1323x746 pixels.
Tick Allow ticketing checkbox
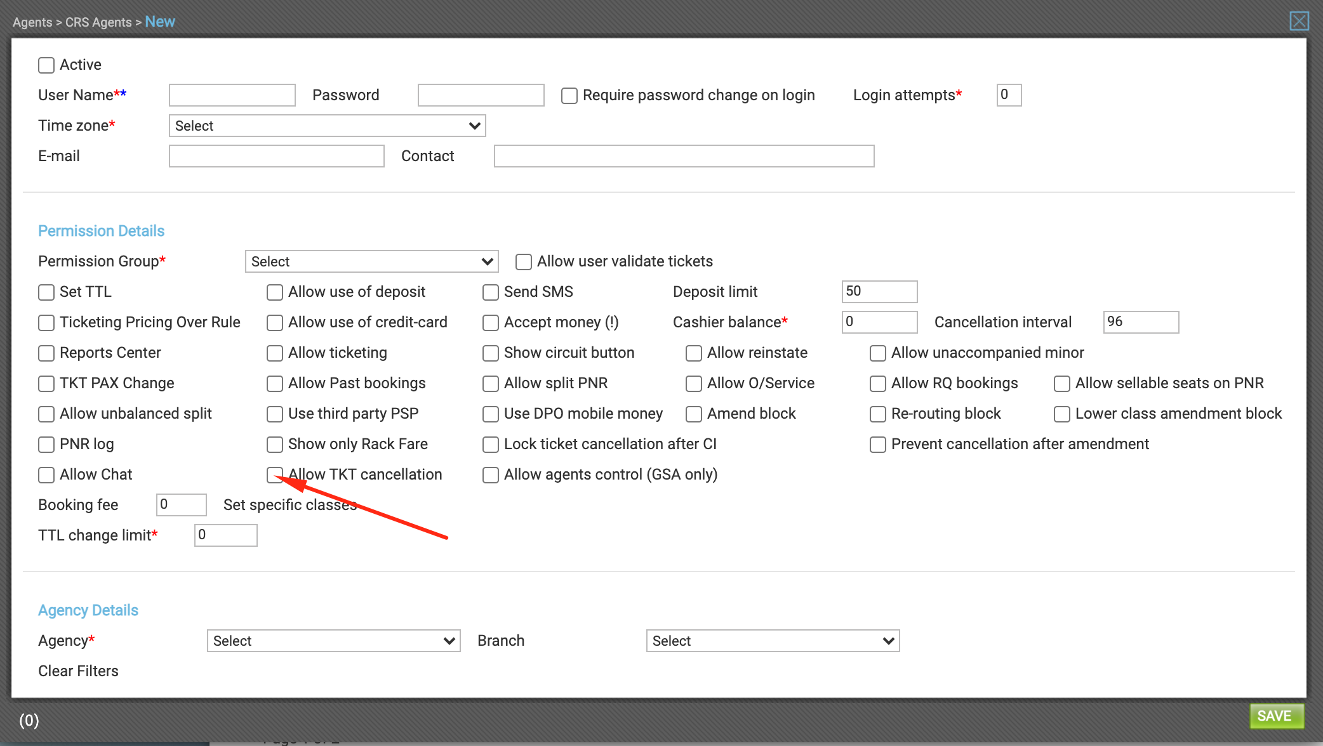(275, 353)
